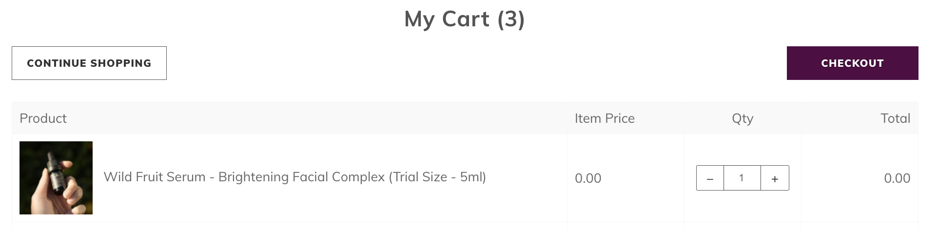Click the 0.00 value under Total
The width and height of the screenshot is (938, 231).
click(897, 178)
